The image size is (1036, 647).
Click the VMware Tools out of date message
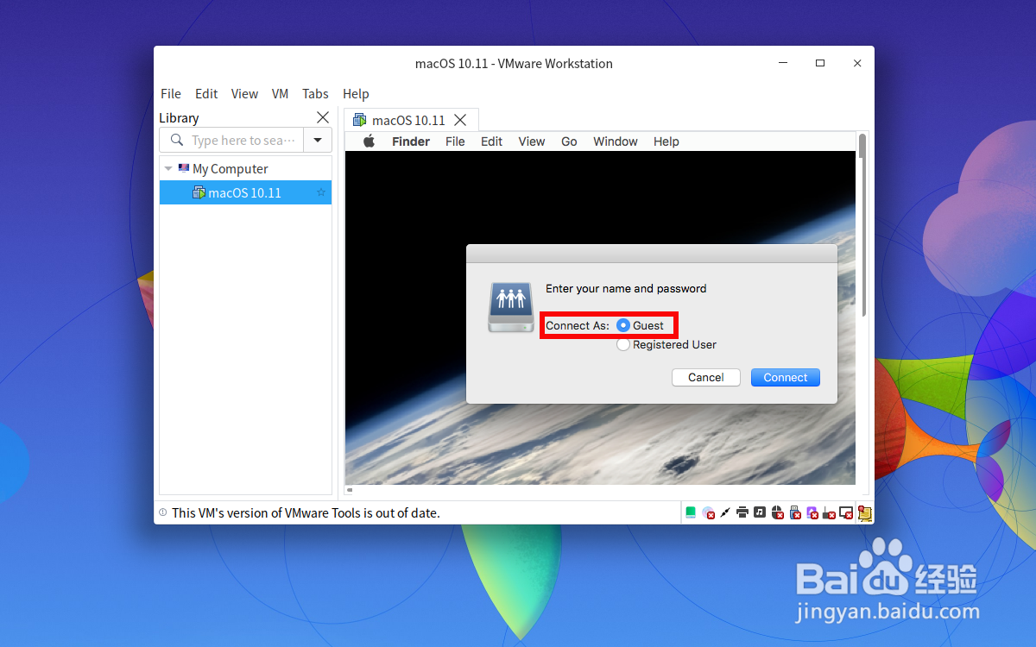coord(306,512)
